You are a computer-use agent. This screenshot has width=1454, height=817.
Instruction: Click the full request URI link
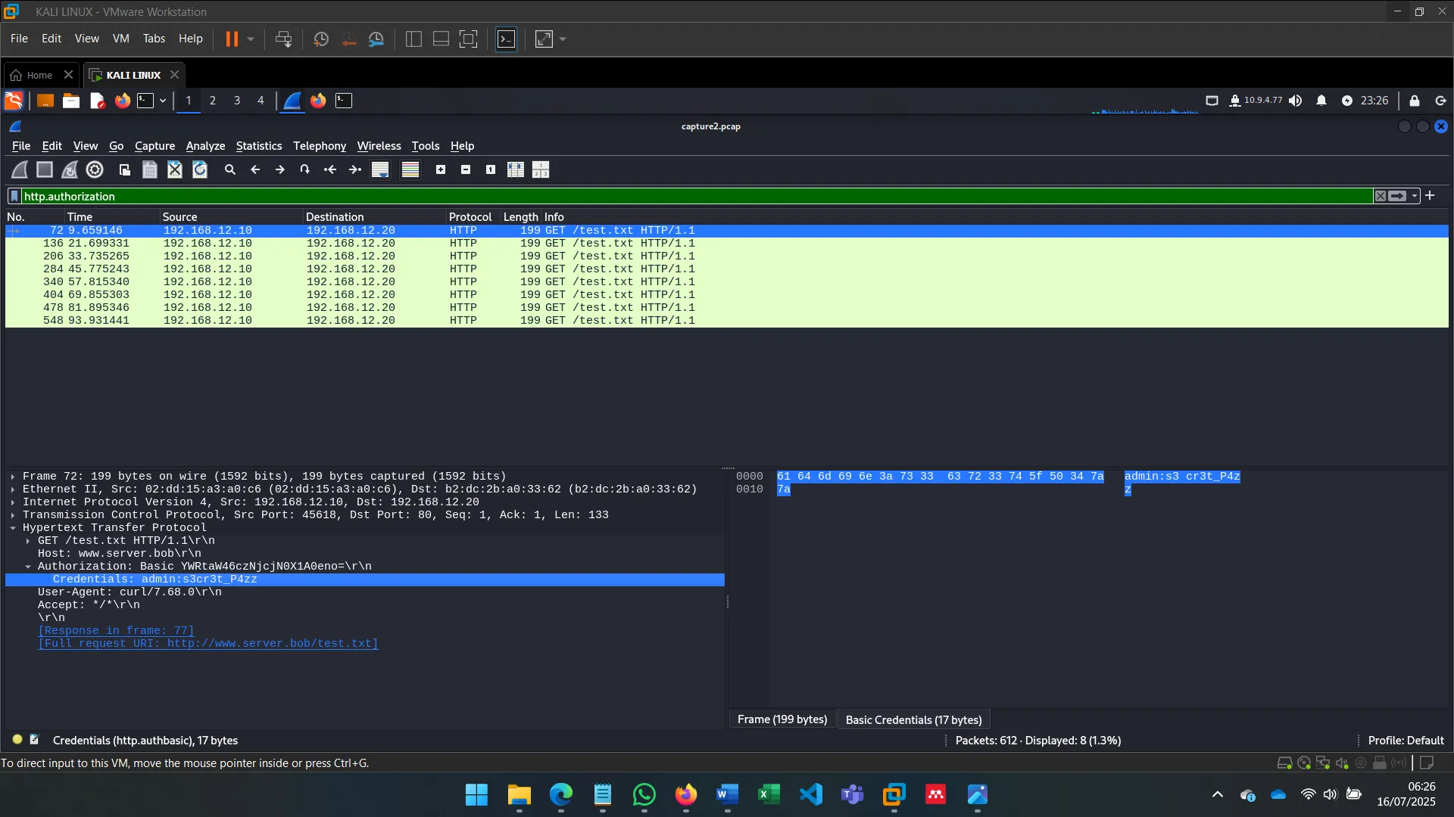(x=207, y=644)
